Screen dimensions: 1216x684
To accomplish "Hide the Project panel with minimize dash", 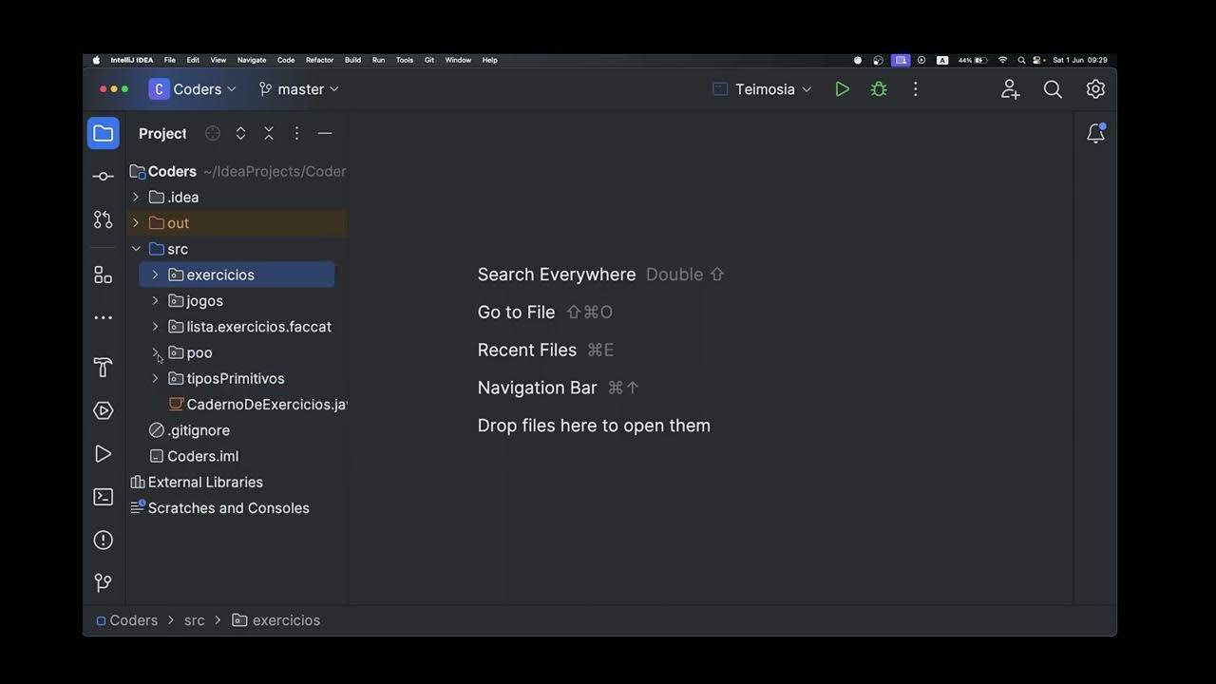I will click(x=325, y=134).
